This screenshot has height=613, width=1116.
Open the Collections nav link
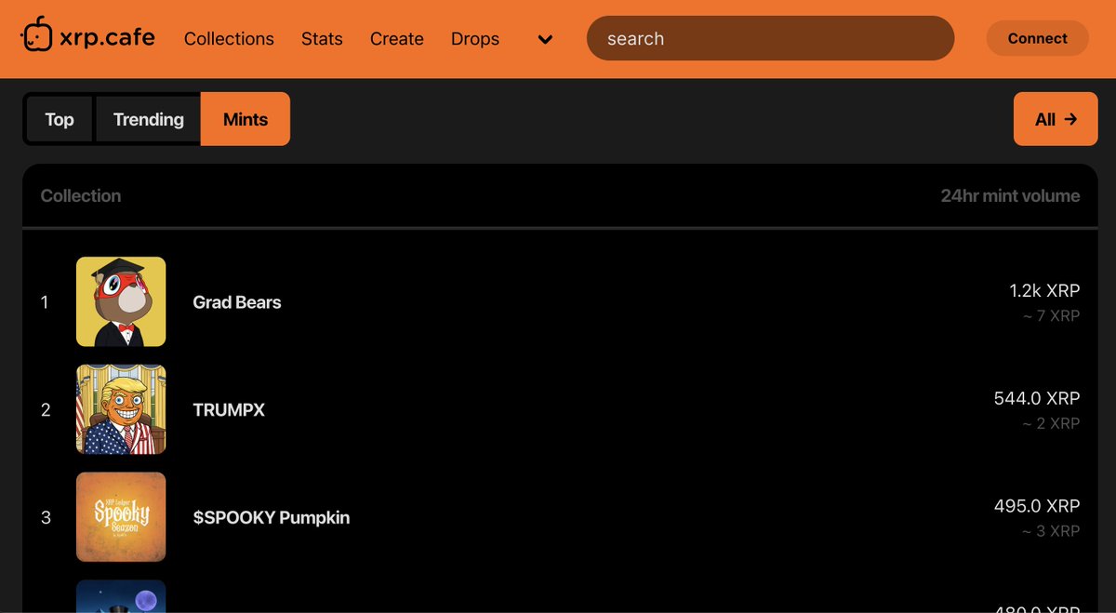click(x=229, y=39)
